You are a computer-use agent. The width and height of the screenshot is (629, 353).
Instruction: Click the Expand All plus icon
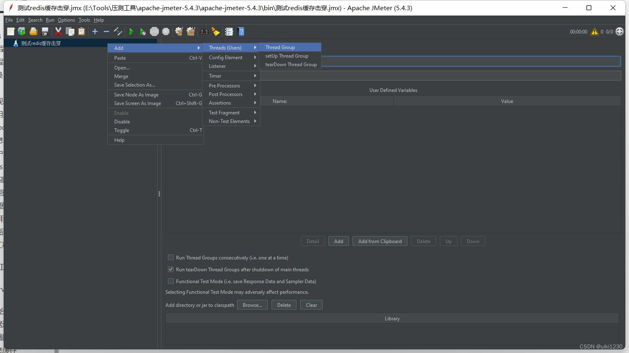coord(95,31)
